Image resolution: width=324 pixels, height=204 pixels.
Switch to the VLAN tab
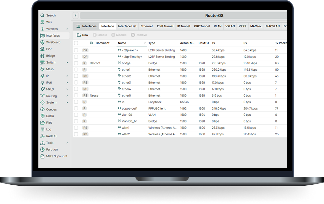(218, 26)
